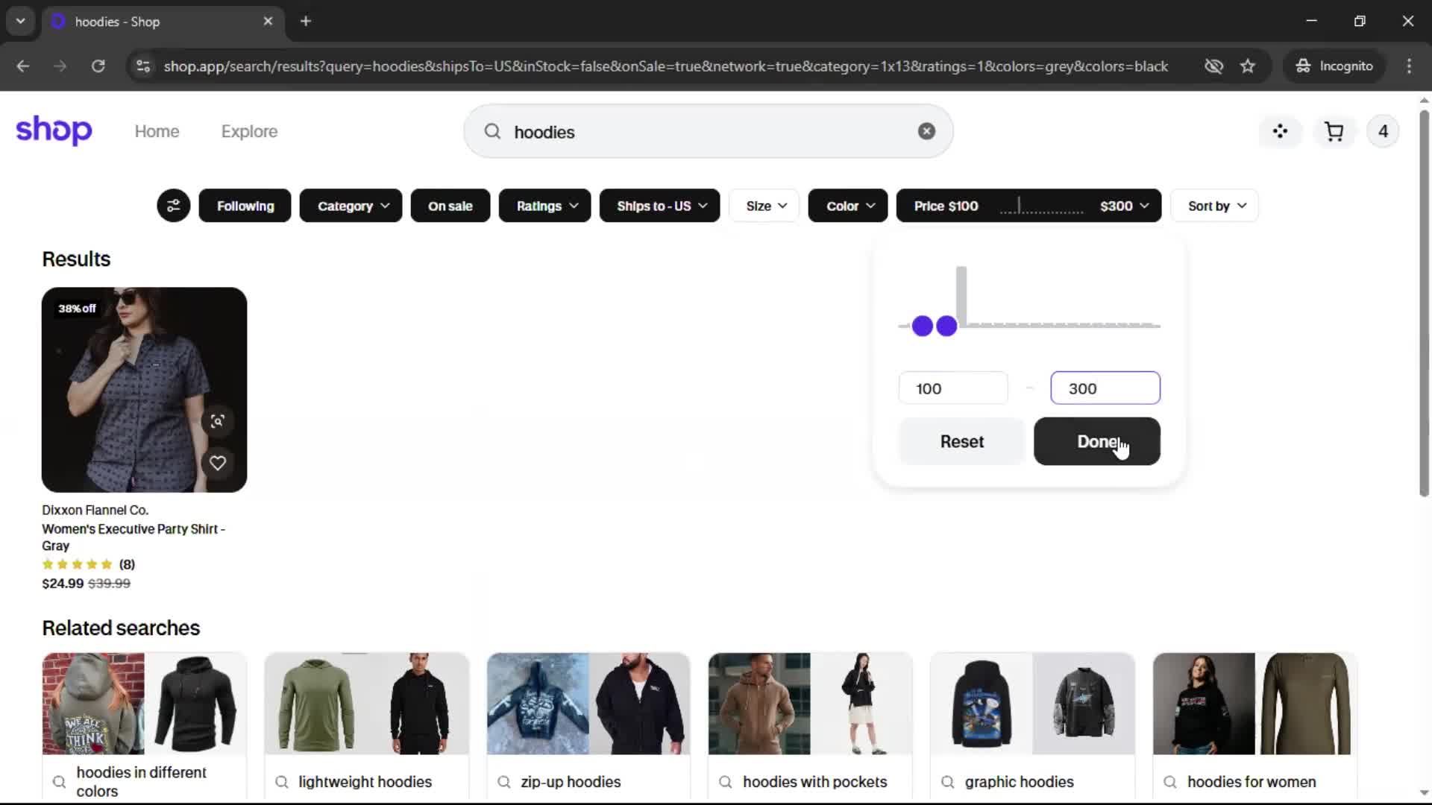The width and height of the screenshot is (1432, 805).
Task: Click the sparkle assistant icon
Action: (1280, 132)
